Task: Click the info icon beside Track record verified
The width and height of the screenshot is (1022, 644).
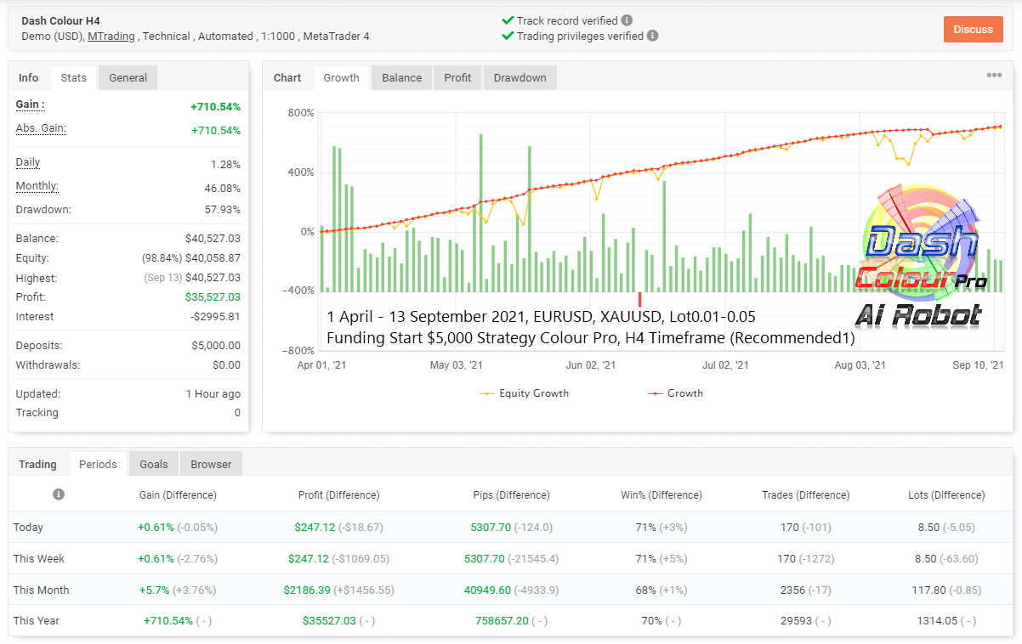Action: (x=627, y=20)
